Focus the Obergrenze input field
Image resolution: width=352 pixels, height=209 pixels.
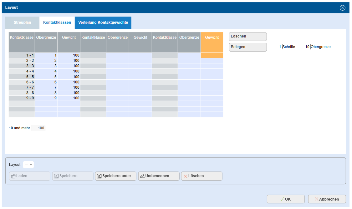[304, 47]
